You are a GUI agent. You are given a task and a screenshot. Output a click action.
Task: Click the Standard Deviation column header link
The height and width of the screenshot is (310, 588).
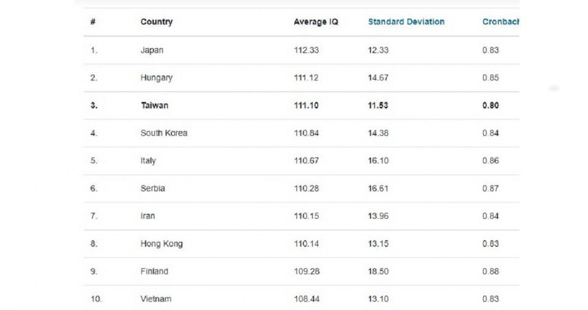pos(406,22)
